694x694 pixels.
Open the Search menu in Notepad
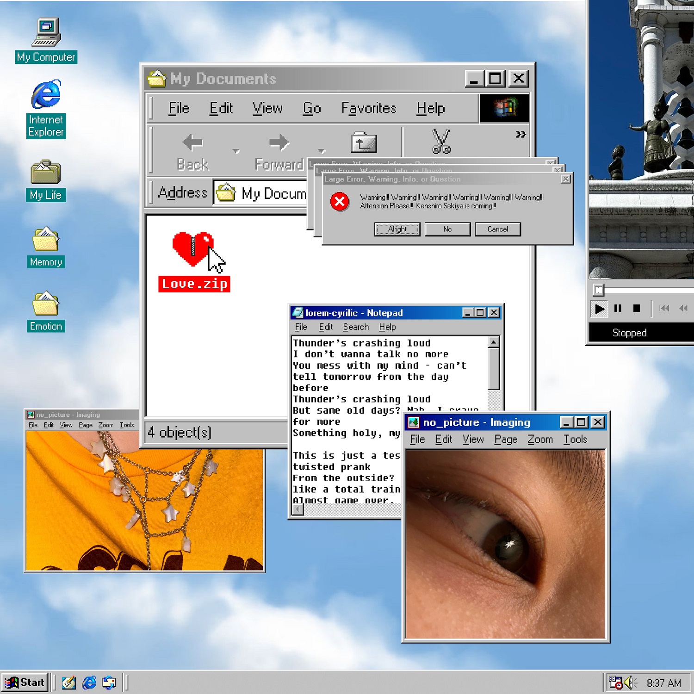355,327
